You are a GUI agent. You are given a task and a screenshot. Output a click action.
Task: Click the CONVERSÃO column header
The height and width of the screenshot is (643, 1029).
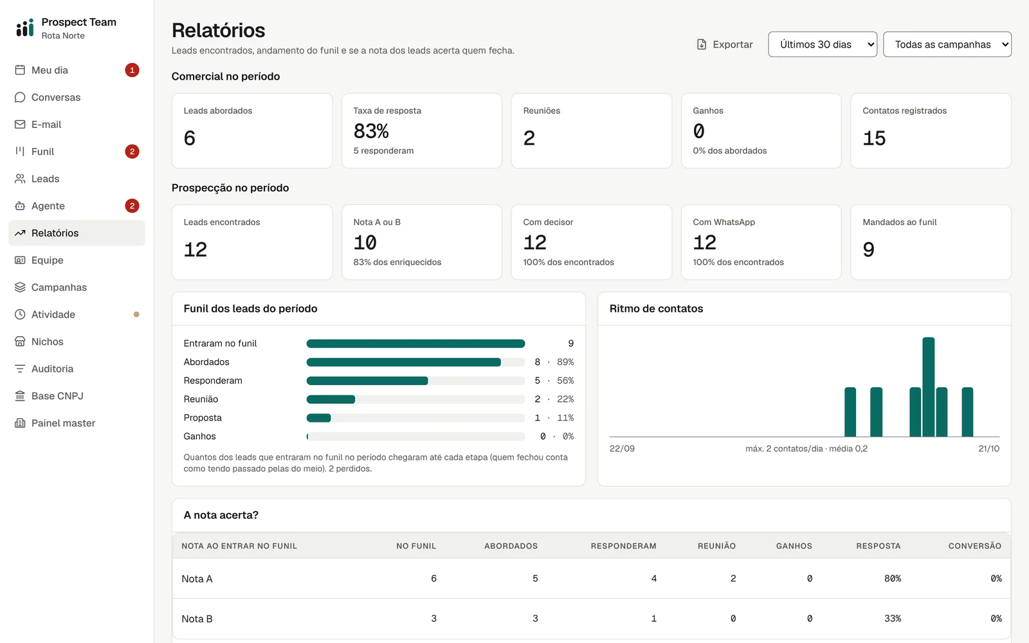(974, 546)
